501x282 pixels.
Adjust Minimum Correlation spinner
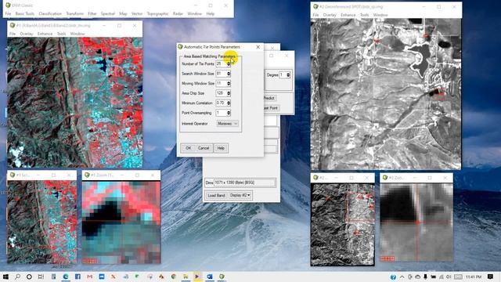(x=229, y=103)
